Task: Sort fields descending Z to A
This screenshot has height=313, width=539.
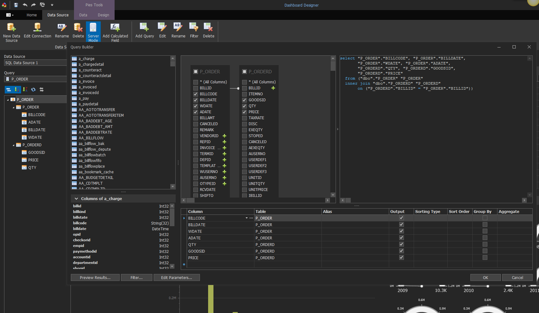Action: 25,90
